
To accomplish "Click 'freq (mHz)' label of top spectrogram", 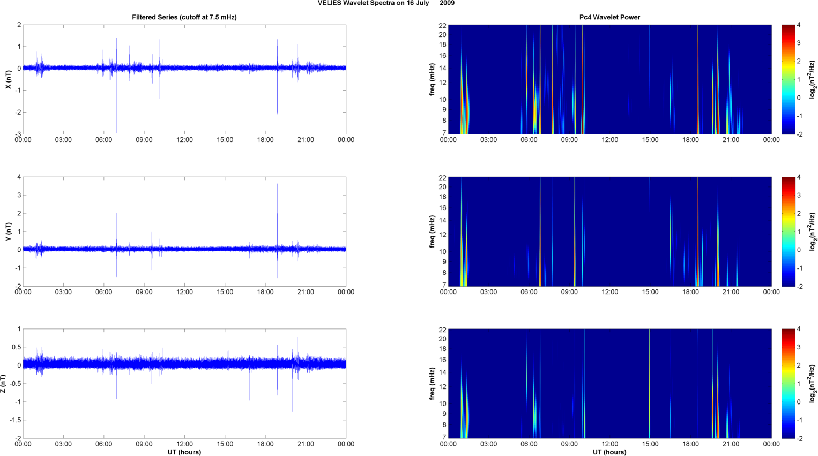I will tap(432, 79).
